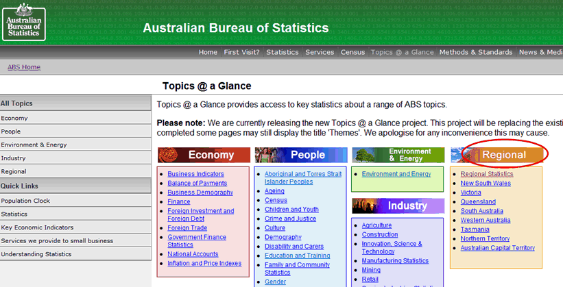Open the Construction link
Screen dimensions: 563x287
coord(380,235)
